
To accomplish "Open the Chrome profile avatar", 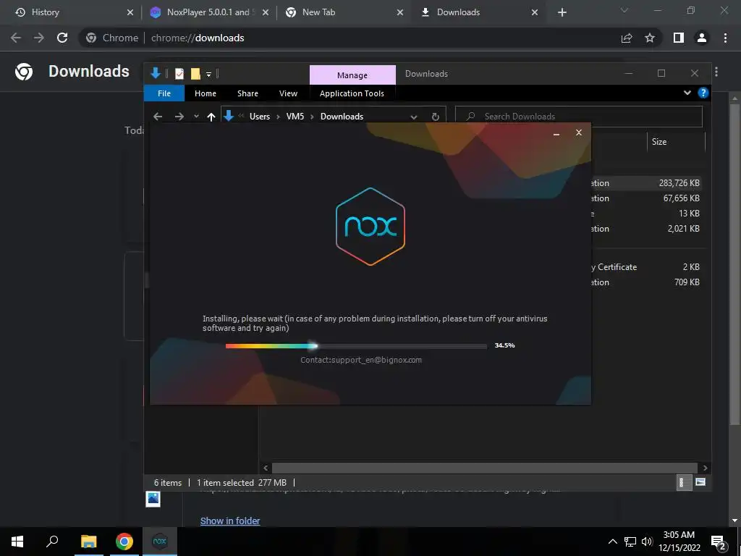I will 702,38.
